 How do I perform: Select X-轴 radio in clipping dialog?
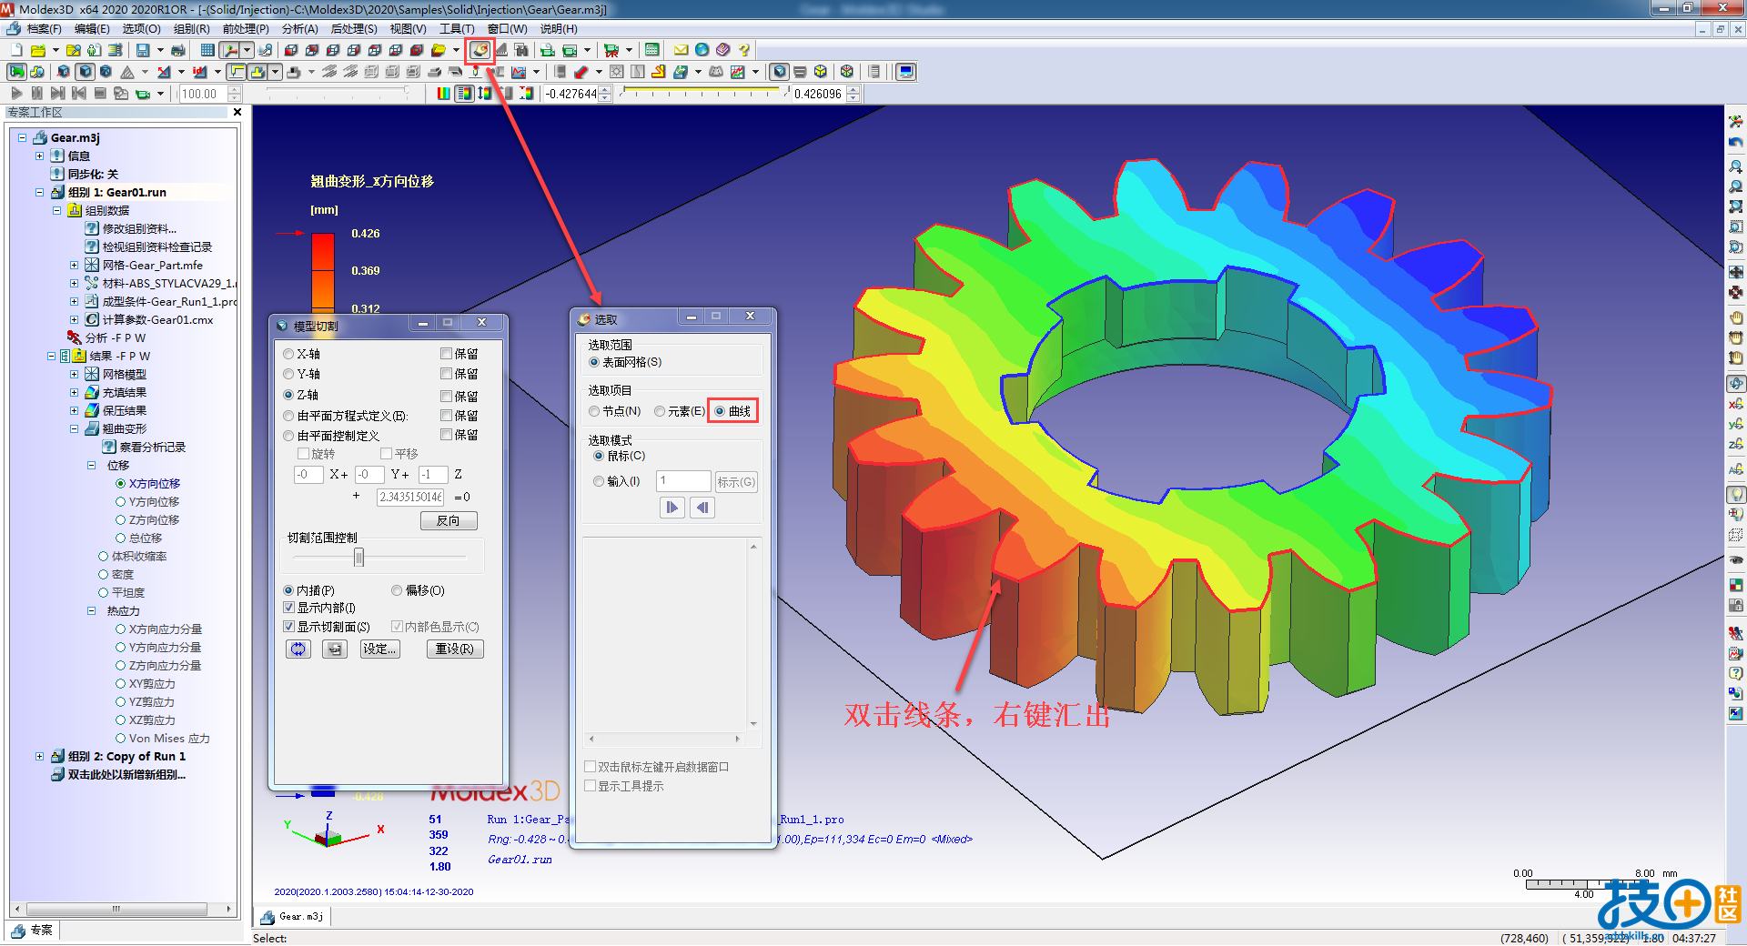click(288, 354)
